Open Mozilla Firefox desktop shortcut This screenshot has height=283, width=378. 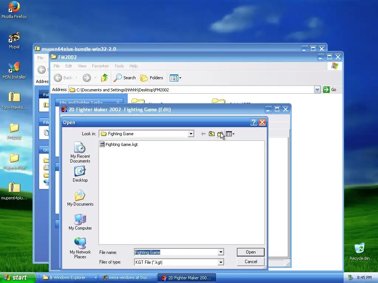click(x=14, y=10)
